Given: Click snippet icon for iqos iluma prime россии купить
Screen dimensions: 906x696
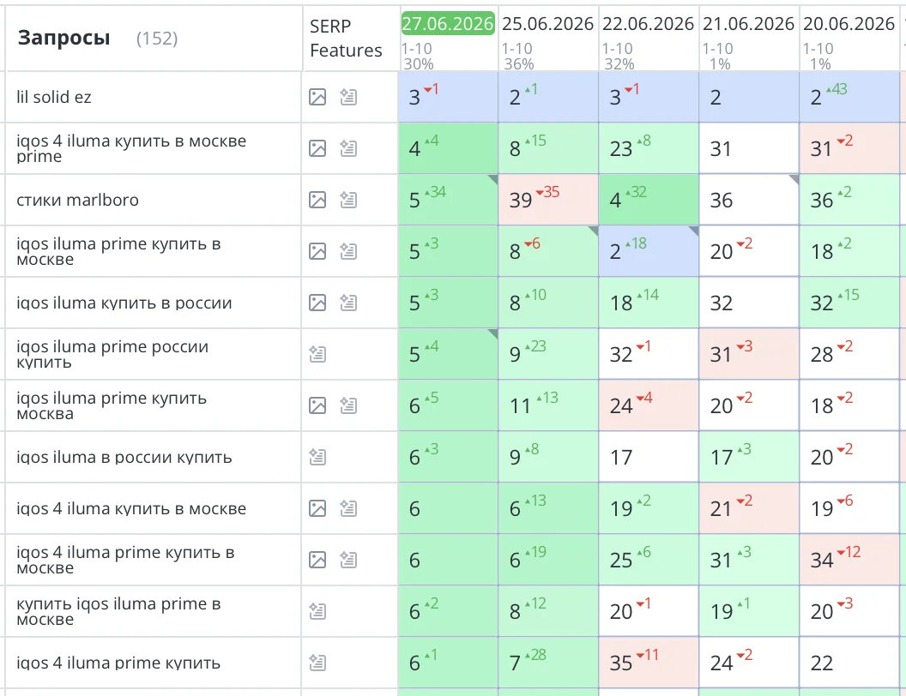Looking at the screenshot, I should tap(317, 354).
